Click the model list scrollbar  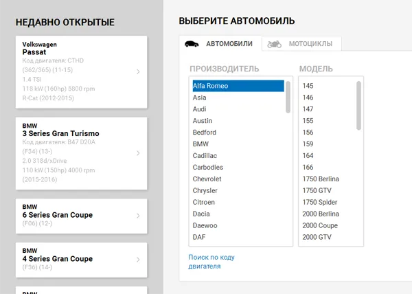pyautogui.click(x=358, y=104)
